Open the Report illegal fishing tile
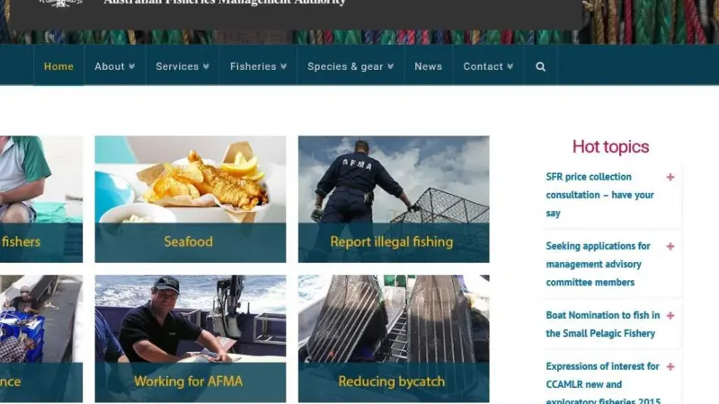Image resolution: width=719 pixels, height=404 pixels. [x=394, y=199]
